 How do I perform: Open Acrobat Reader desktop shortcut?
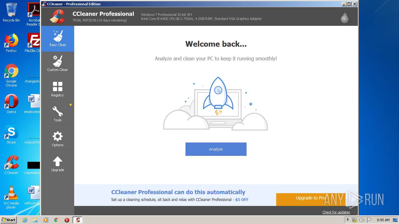(x=34, y=14)
